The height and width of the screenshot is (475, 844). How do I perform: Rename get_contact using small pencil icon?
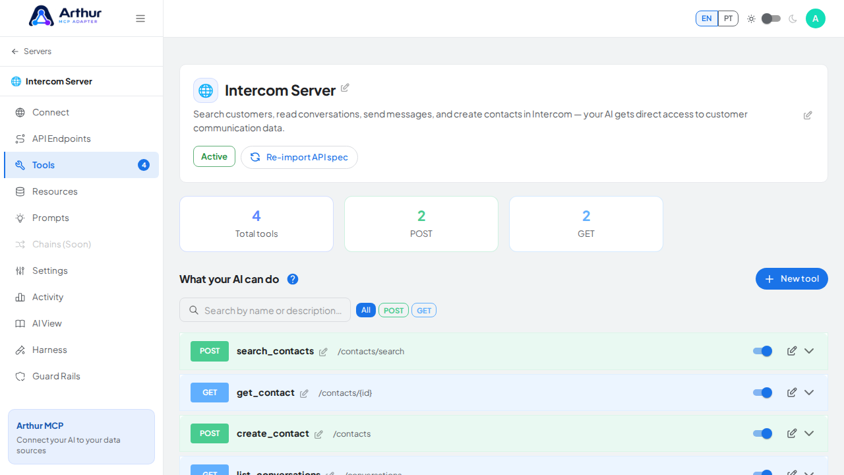pyautogui.click(x=304, y=394)
